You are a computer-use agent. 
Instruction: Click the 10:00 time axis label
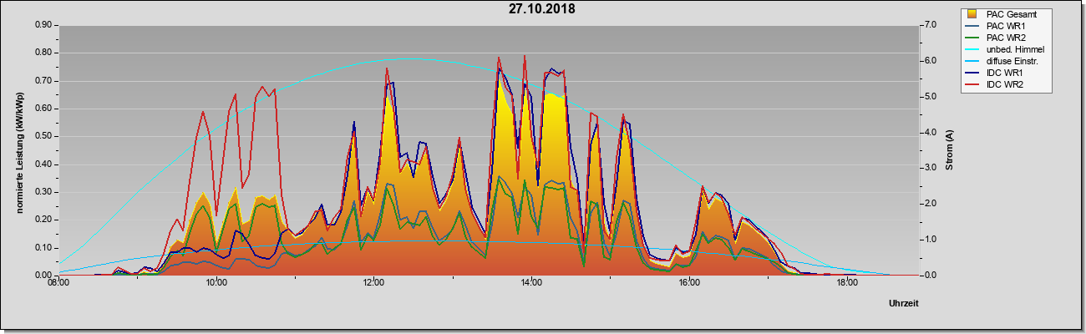point(216,283)
